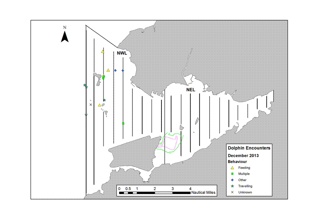Viewport: 322px width, 205px height.
Task: Click the Multiple legend label
Action: (244, 174)
